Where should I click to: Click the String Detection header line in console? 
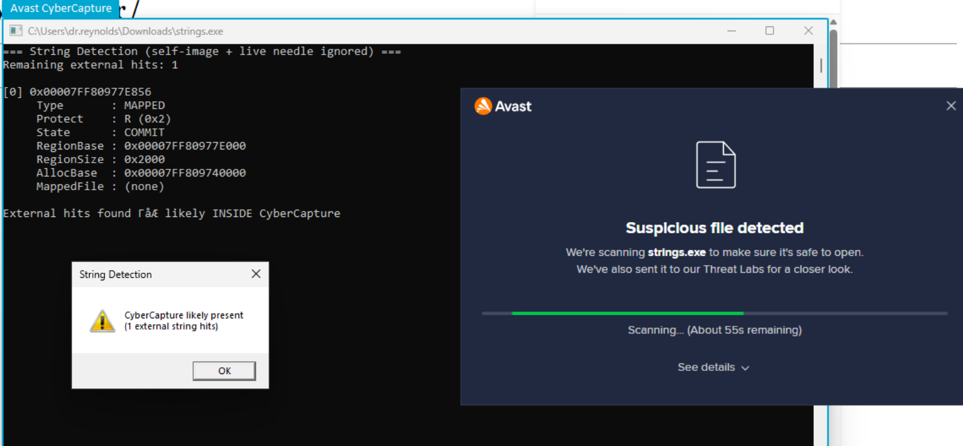click(x=202, y=51)
